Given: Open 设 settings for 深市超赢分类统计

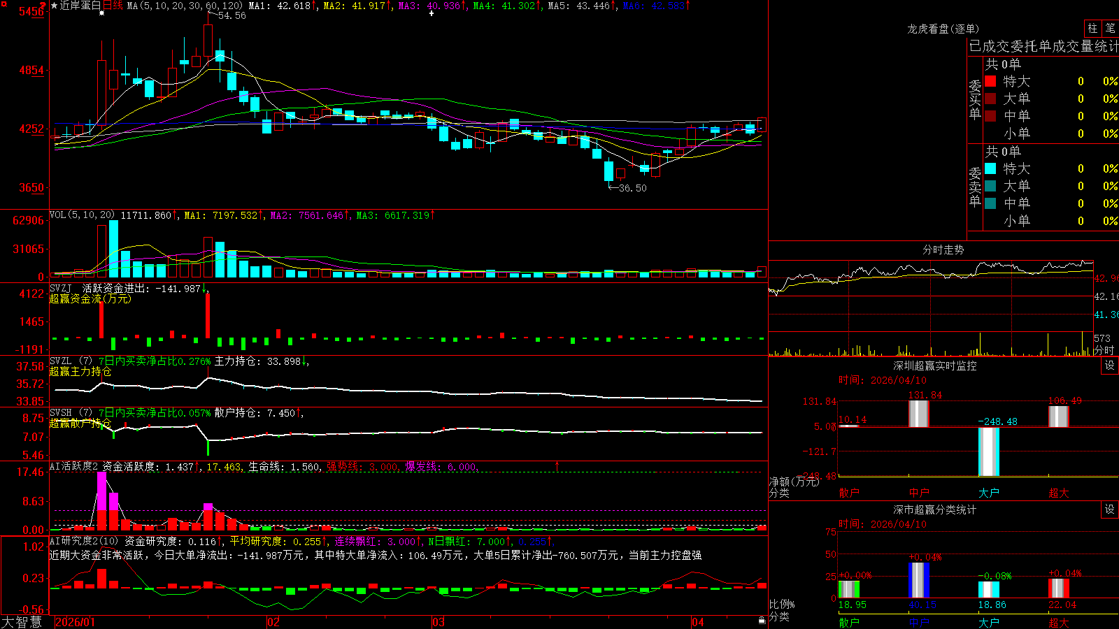Looking at the screenshot, I should coord(1110,509).
